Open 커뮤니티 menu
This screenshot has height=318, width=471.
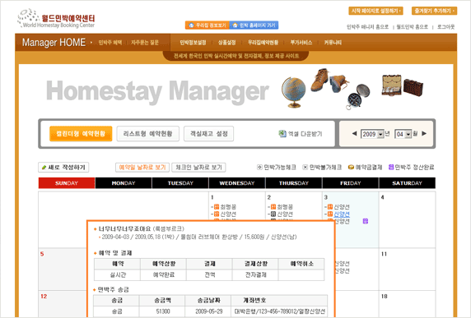(x=333, y=43)
